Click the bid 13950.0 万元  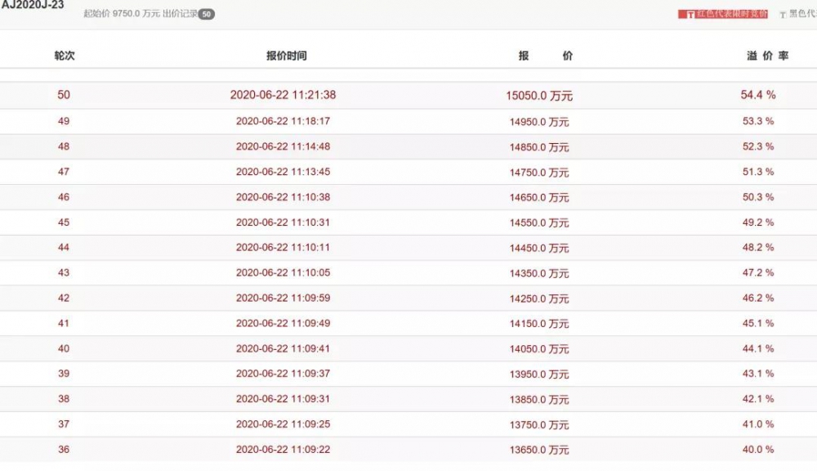[539, 375]
